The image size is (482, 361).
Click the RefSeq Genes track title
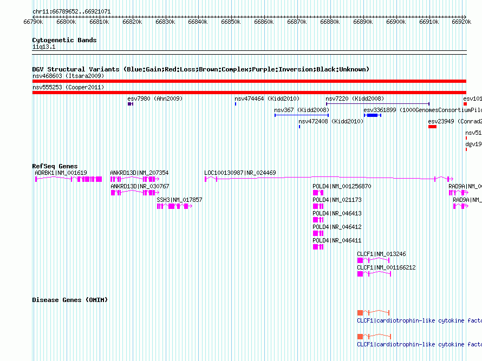pos(55,166)
